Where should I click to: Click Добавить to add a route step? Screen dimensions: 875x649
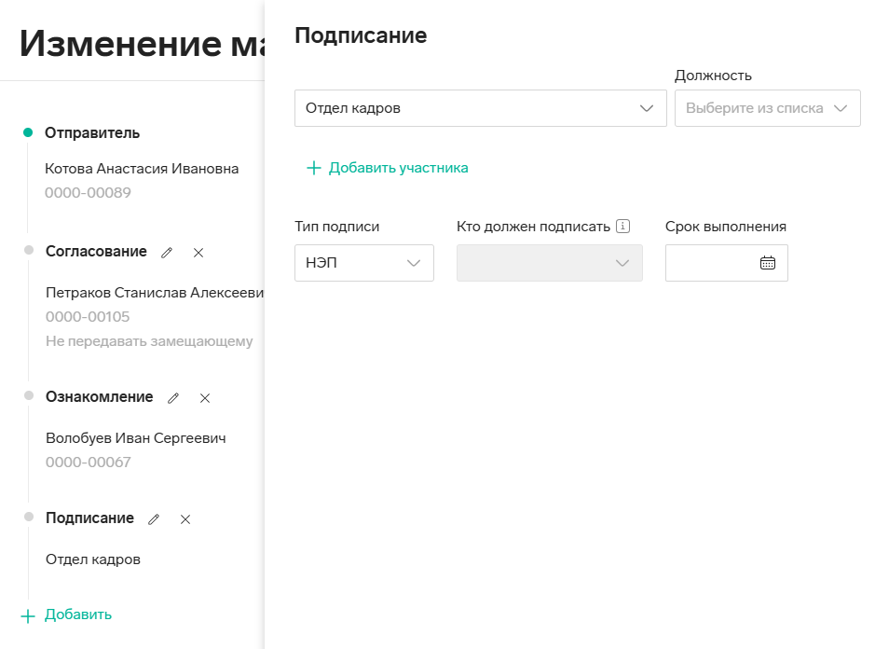[x=78, y=614]
